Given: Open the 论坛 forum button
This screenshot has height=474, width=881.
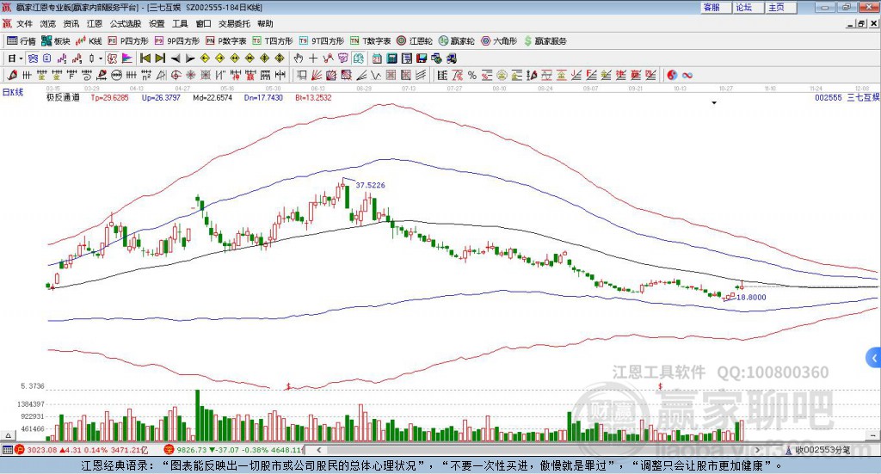Looking at the screenshot, I should [x=748, y=7].
